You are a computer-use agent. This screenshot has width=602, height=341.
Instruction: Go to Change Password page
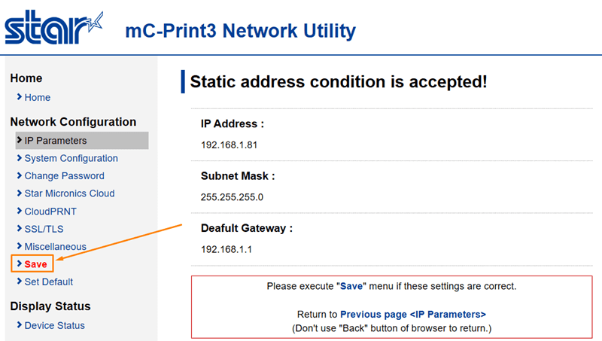64,175
